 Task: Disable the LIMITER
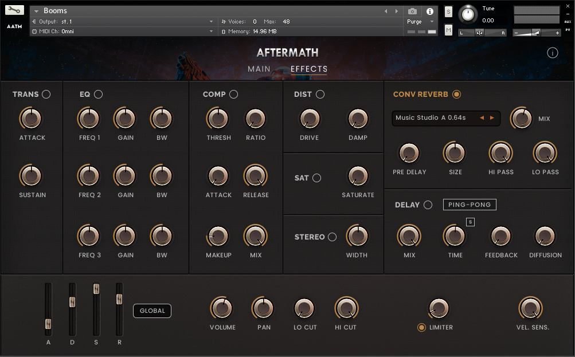click(x=422, y=328)
